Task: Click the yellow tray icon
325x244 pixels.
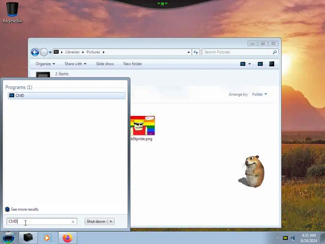Action: [285, 238]
